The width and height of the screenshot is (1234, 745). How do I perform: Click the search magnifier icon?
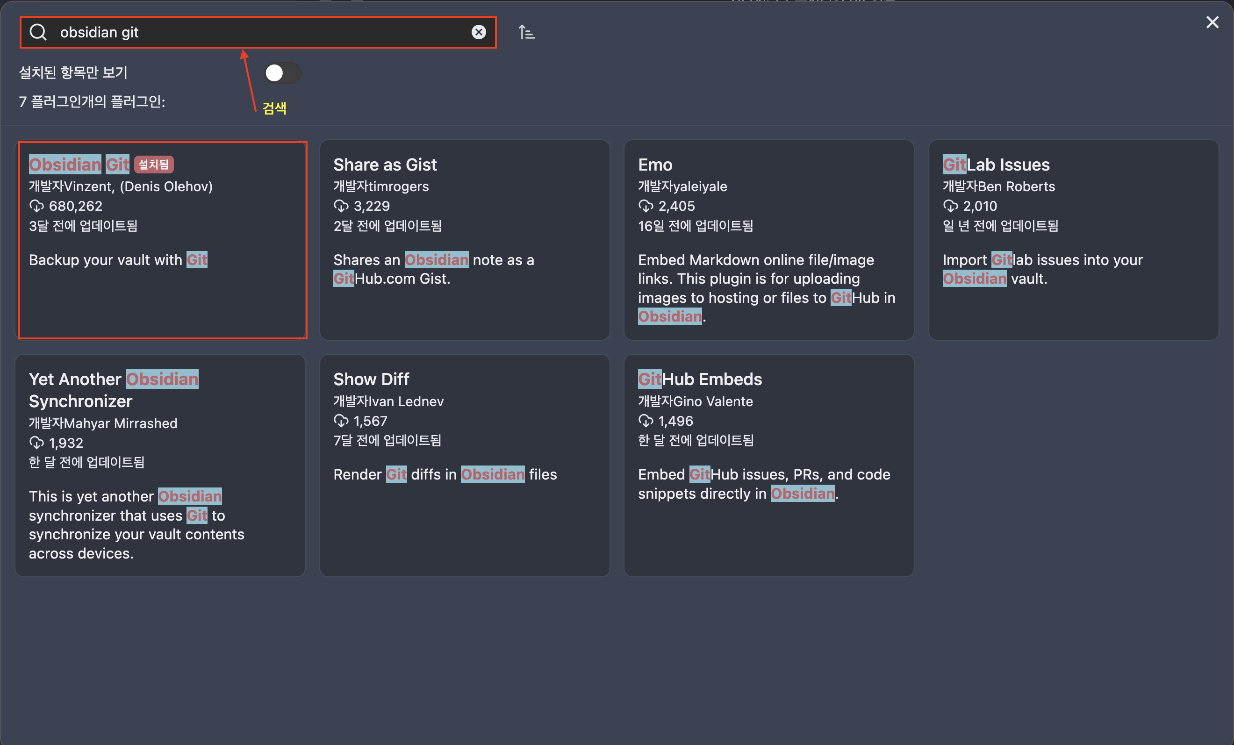point(38,32)
